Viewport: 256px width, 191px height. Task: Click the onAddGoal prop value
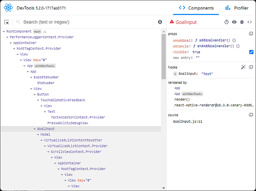(x=215, y=40)
